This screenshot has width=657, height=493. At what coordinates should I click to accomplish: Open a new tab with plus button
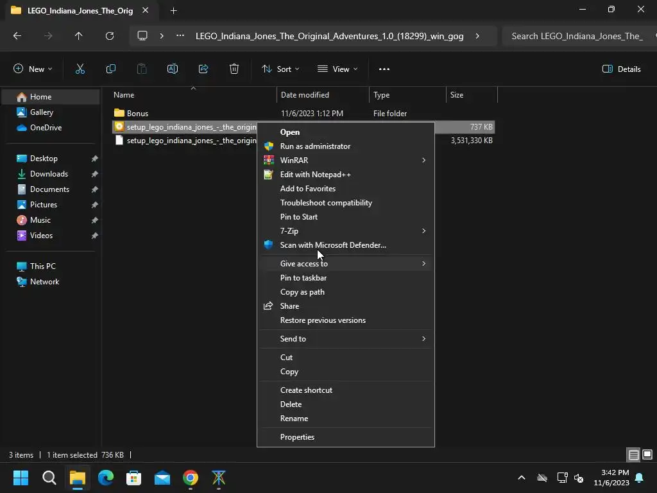tap(173, 11)
